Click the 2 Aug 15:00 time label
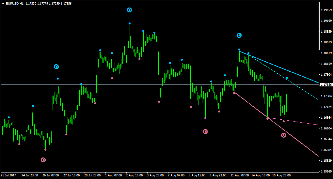The width and height of the screenshot is (333, 179). tap(135, 175)
